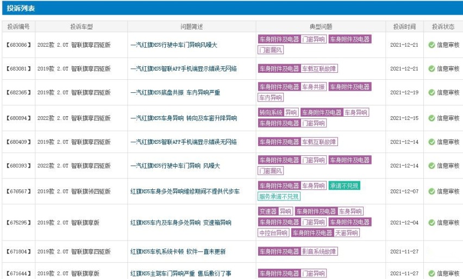The width and height of the screenshot is (463, 279).
Task: Open the problem description link in row 683081
Action: tap(183, 69)
